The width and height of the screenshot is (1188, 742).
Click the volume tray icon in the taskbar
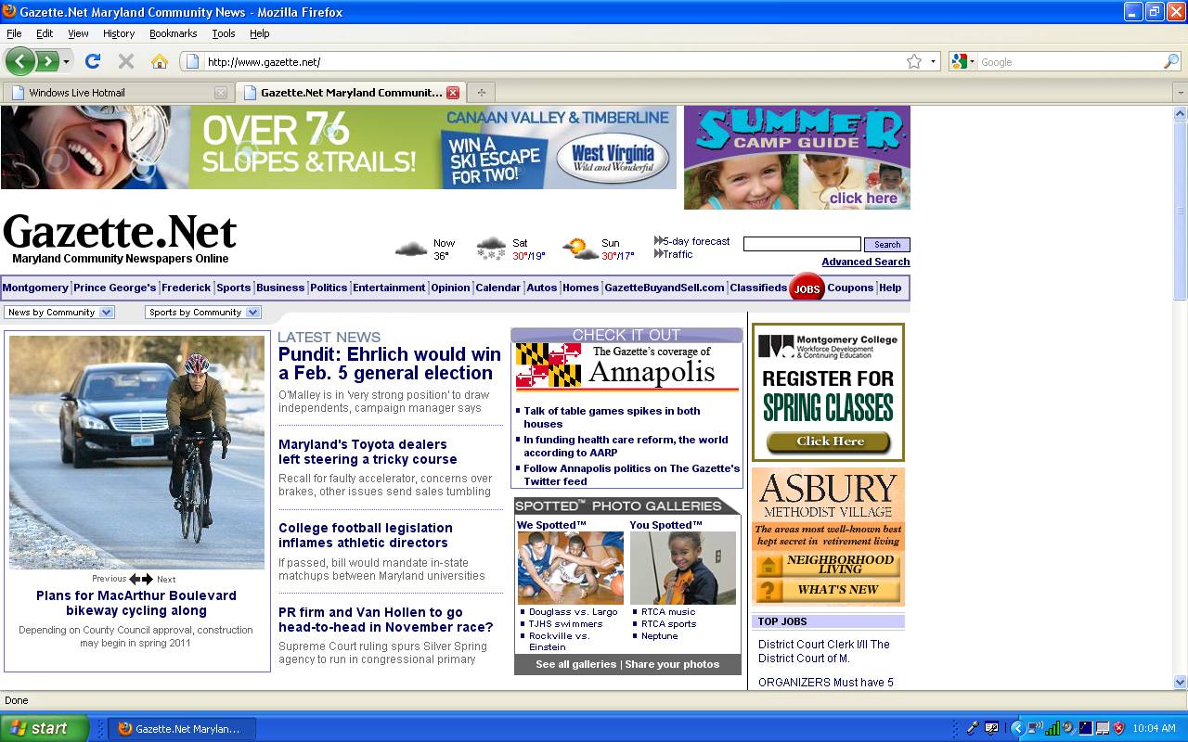[1068, 728]
